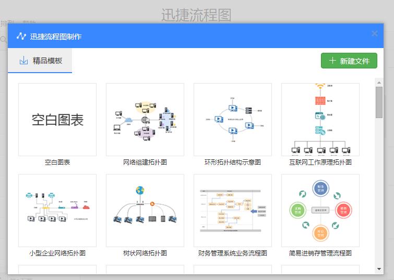This screenshot has height=280, width=394.
Task: Select the 精品模板 tab
Action: [40, 61]
